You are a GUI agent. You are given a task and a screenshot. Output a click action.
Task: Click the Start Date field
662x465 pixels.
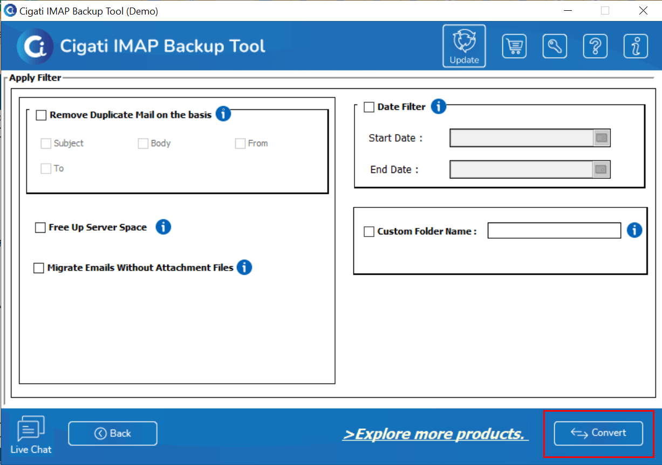[x=522, y=138]
